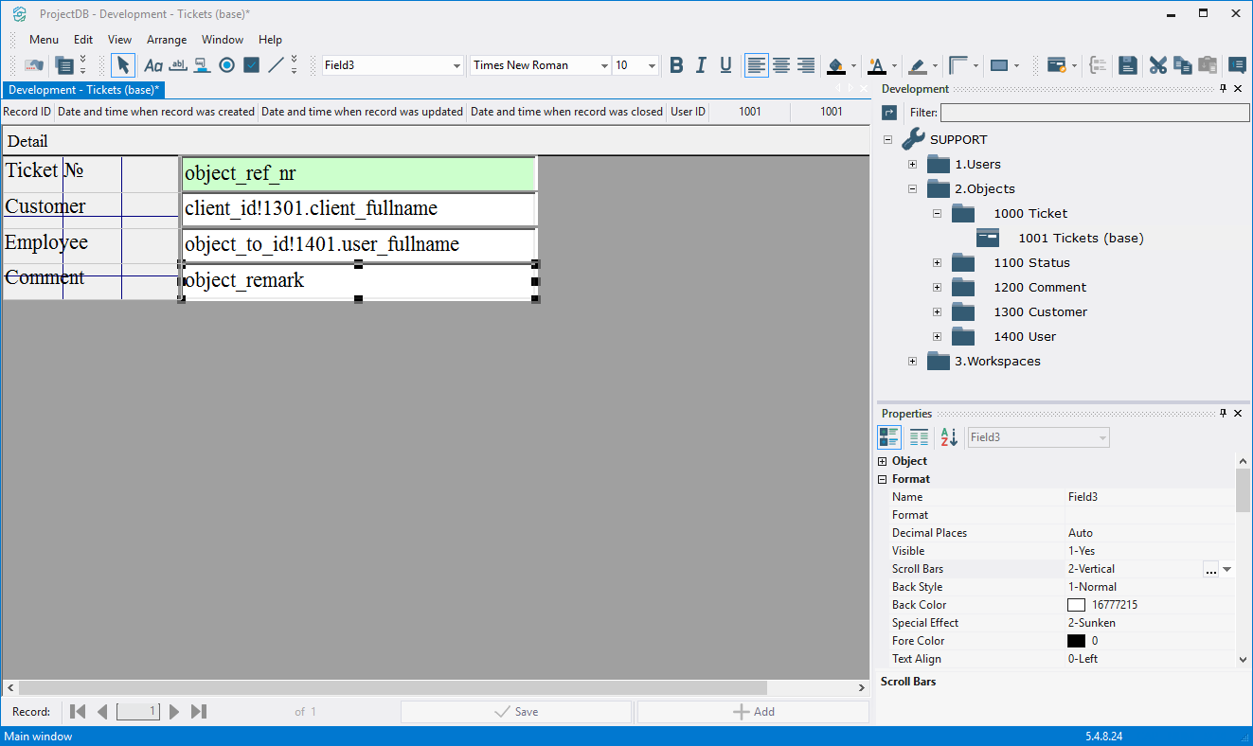1253x746 pixels.
Task: Select the line drawing tool
Action: pyautogui.click(x=276, y=65)
